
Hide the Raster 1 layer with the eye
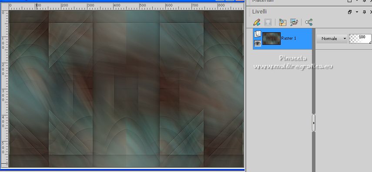point(258,43)
